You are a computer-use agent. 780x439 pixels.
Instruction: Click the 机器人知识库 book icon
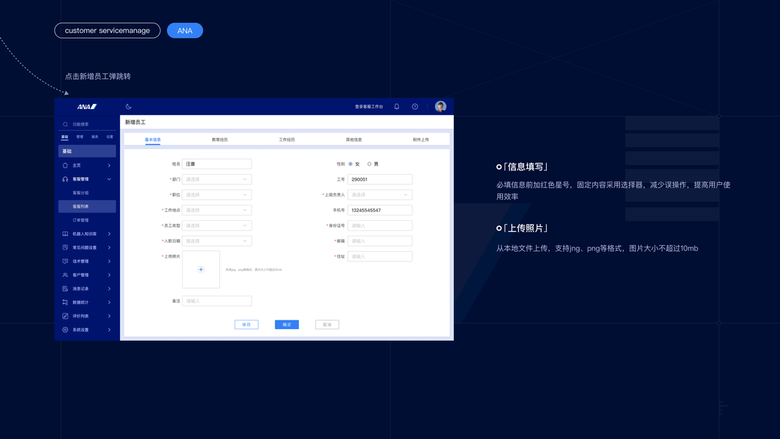[65, 234]
